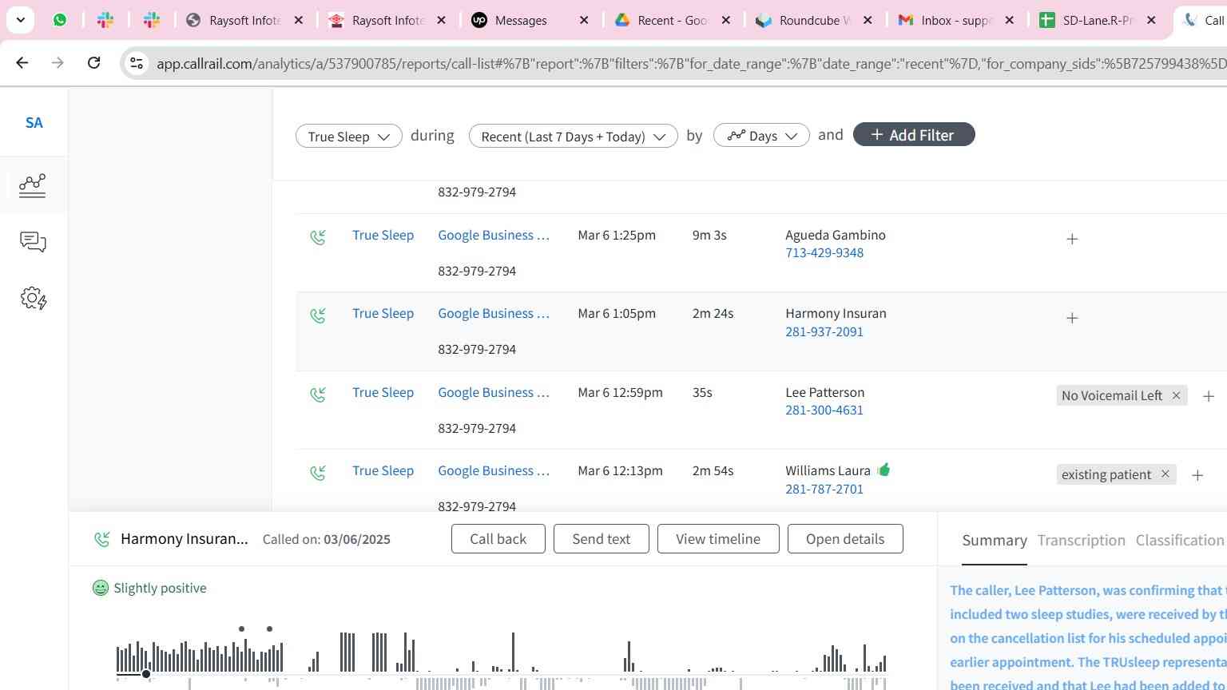Screen dimensions: 1227x690
Task: Click the Call back button
Action: click(498, 539)
